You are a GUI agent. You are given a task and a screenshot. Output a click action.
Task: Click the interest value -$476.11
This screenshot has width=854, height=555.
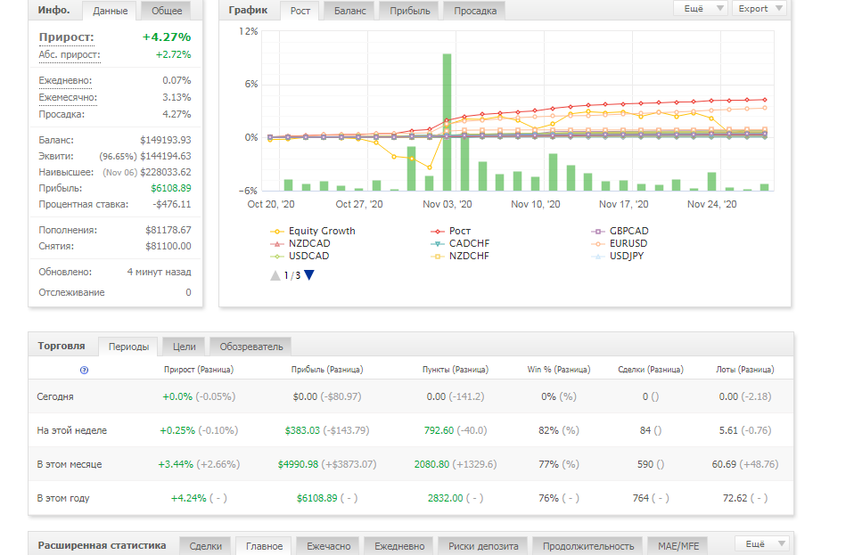point(171,205)
